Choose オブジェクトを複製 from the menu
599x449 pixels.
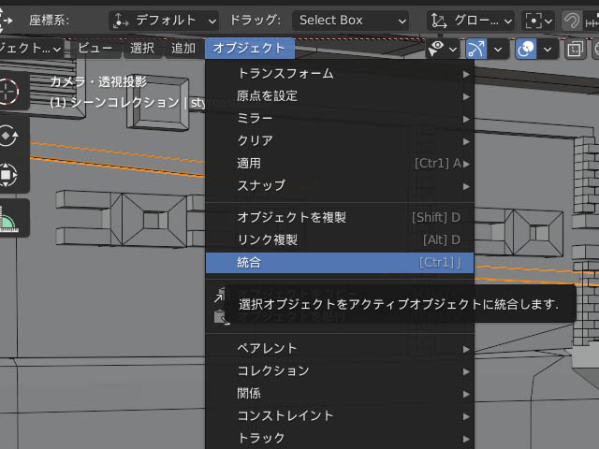(x=340, y=217)
